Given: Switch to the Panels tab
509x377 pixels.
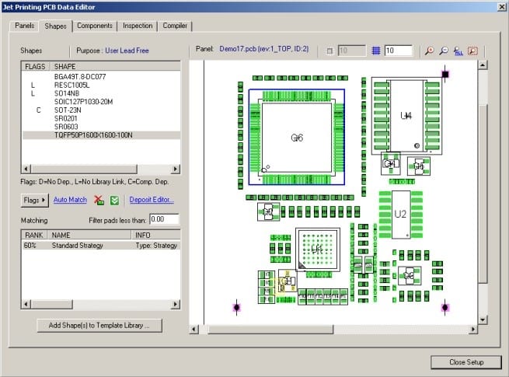Looking at the screenshot, I should (26, 26).
